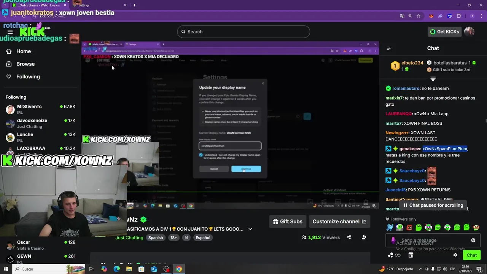The width and height of the screenshot is (487, 274).
Task: Select the Español tag
Action: pyautogui.click(x=203, y=237)
